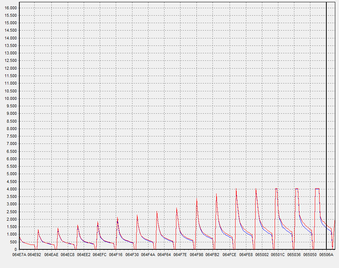Pick the 3.500 y-axis label
Image resolution: width=339 pixels, height=268 pixels.
(x=12, y=197)
